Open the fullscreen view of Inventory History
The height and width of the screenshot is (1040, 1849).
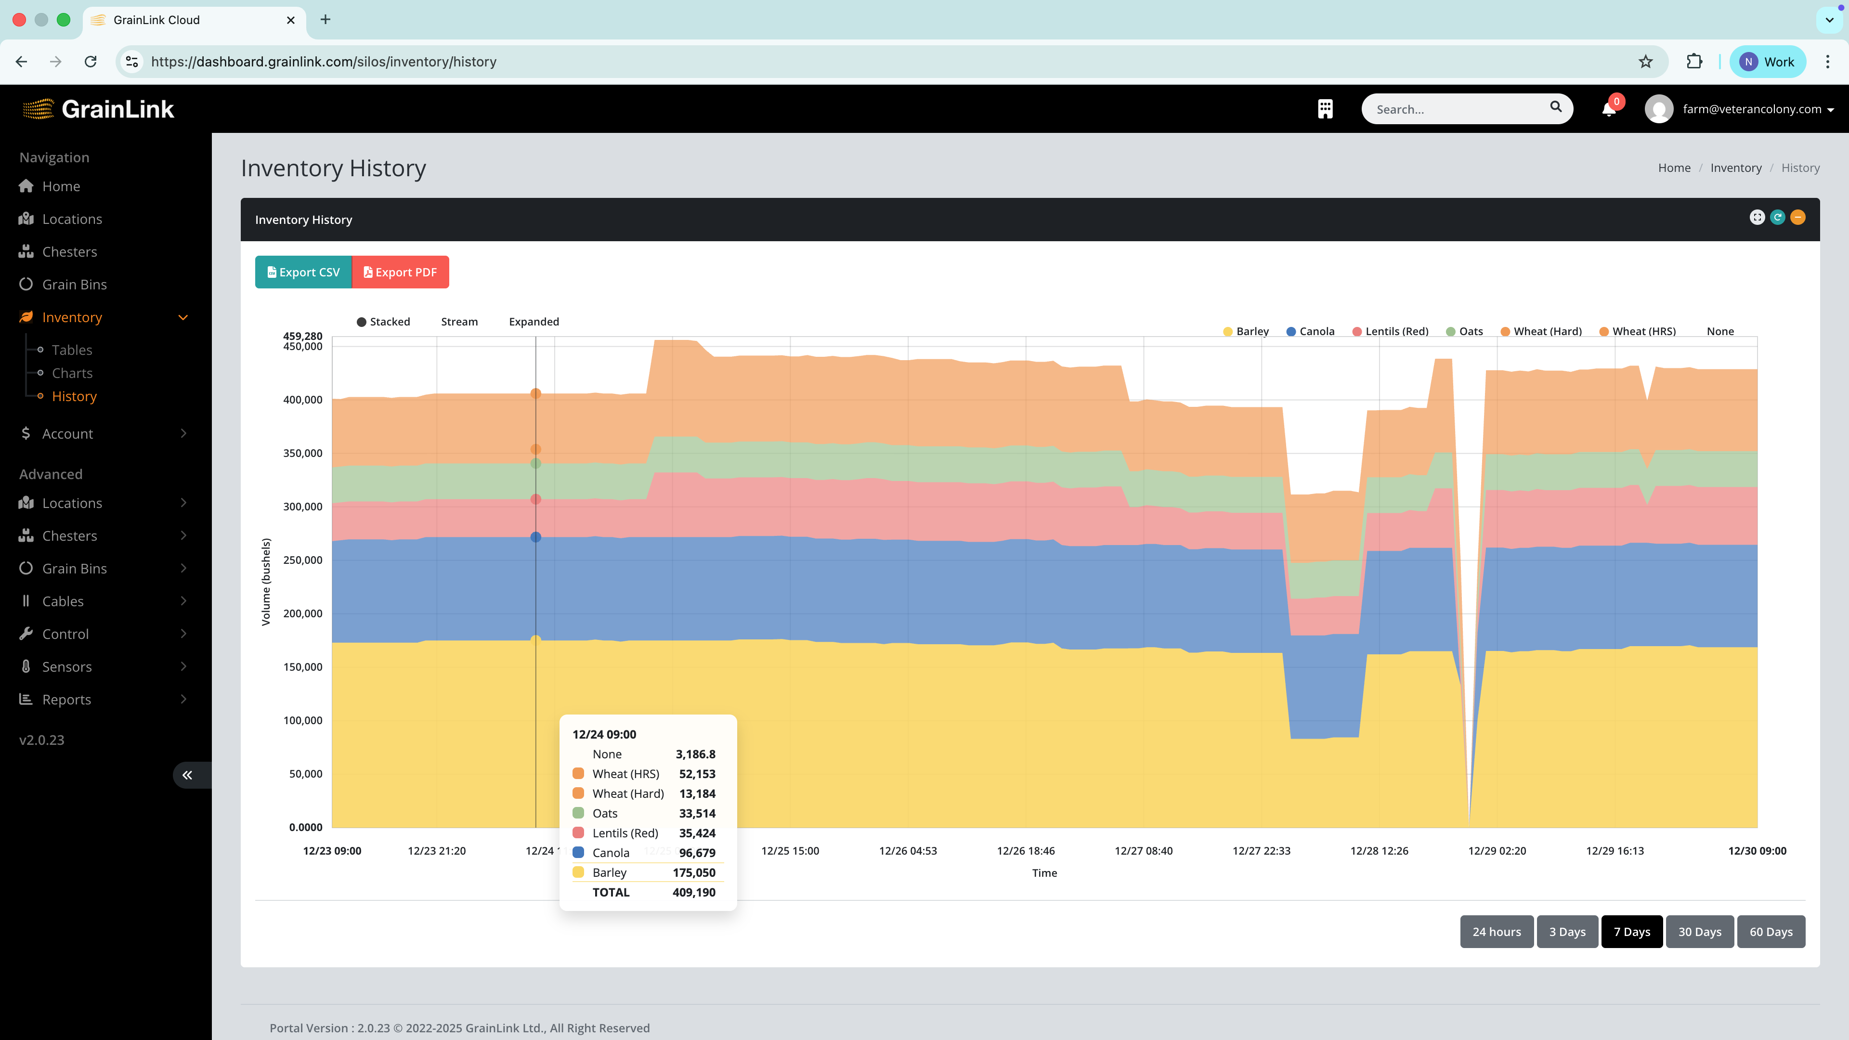click(1757, 218)
